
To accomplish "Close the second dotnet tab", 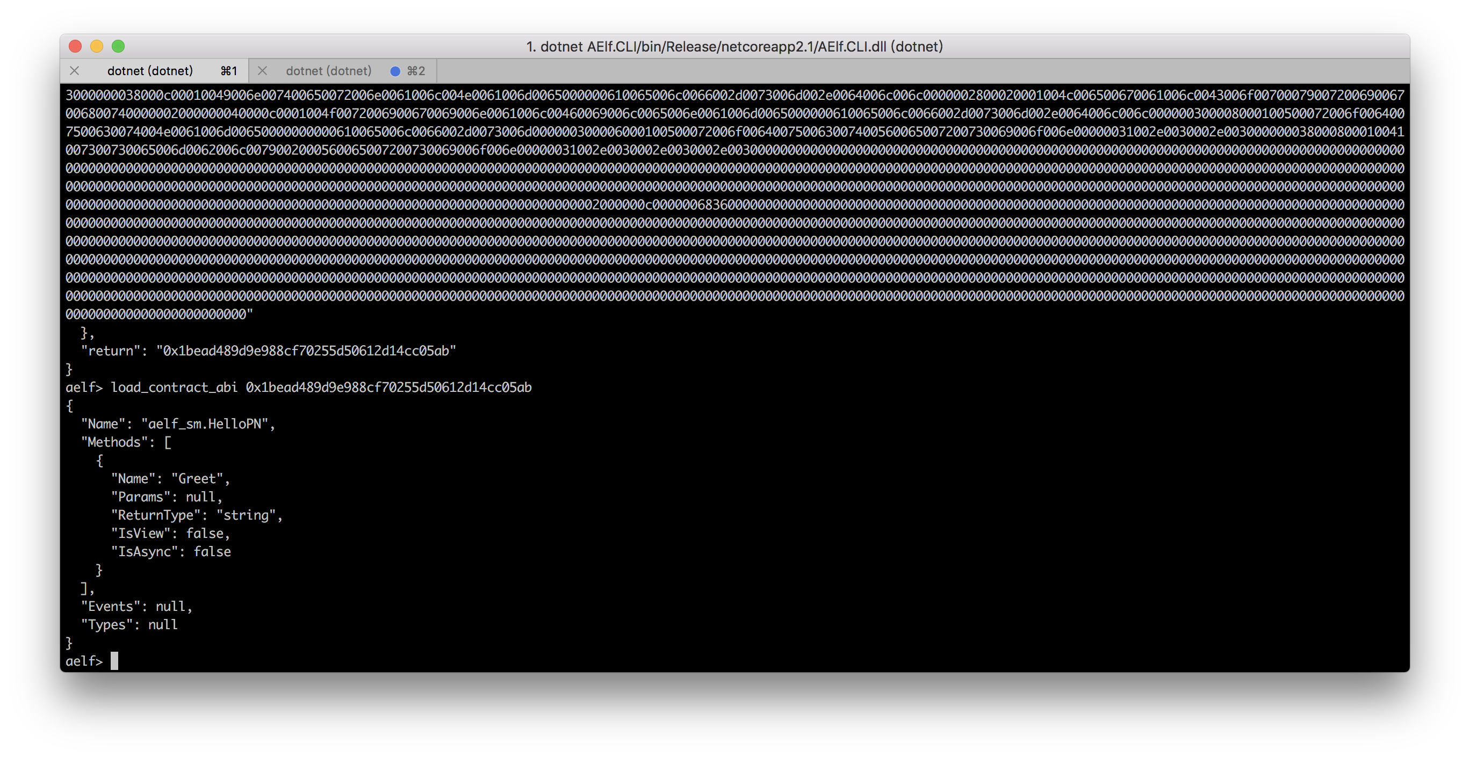I will tap(263, 71).
